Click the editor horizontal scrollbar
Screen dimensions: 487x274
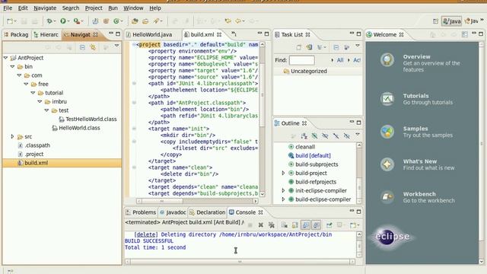tap(197, 201)
